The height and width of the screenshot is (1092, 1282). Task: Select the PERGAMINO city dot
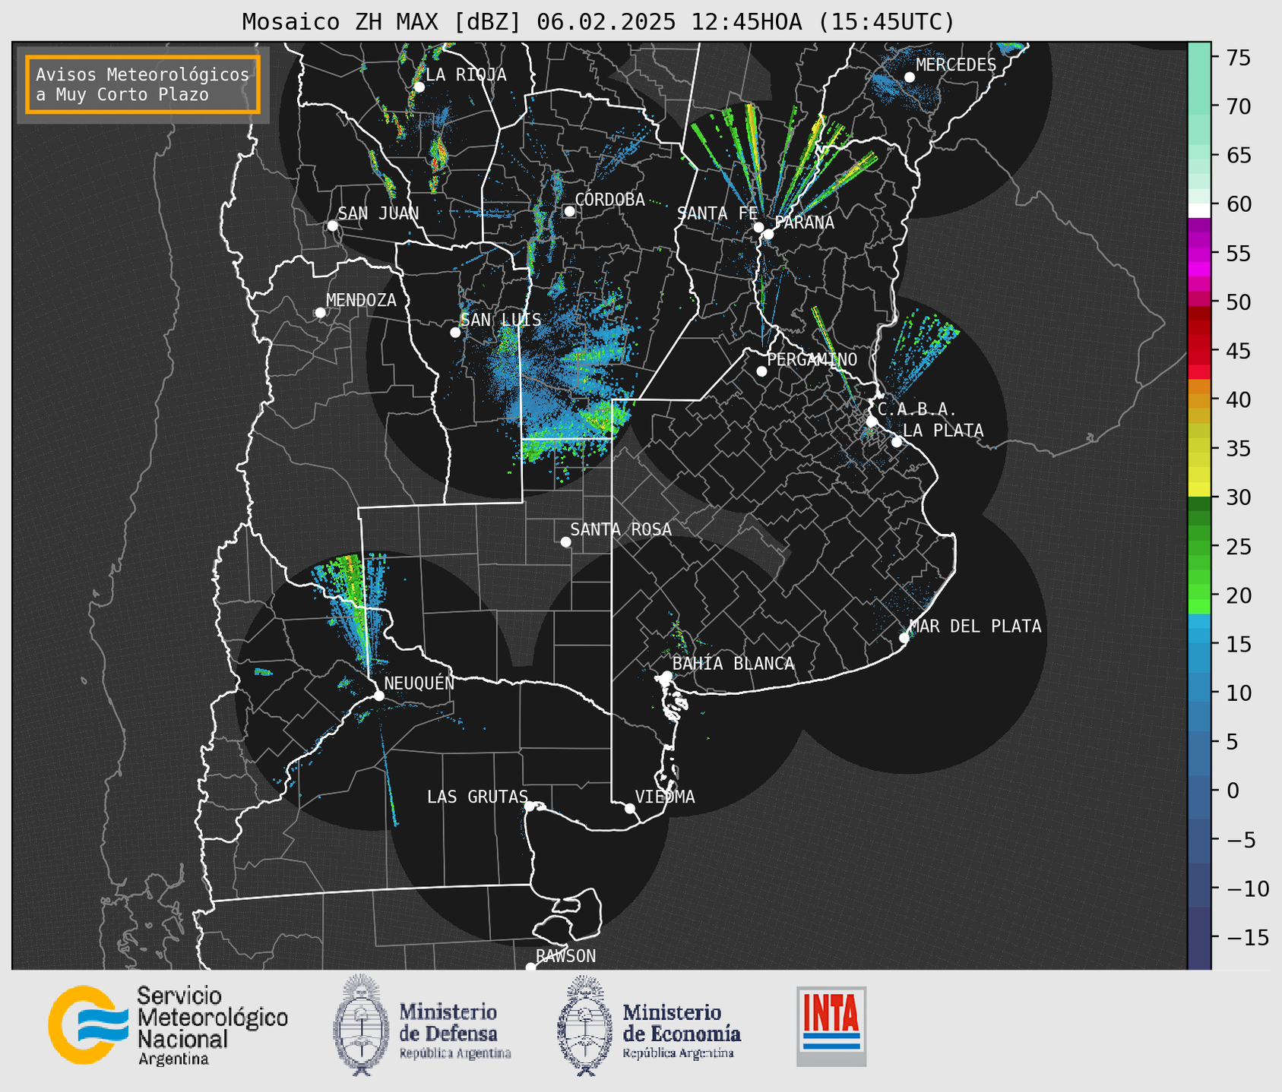(x=761, y=371)
